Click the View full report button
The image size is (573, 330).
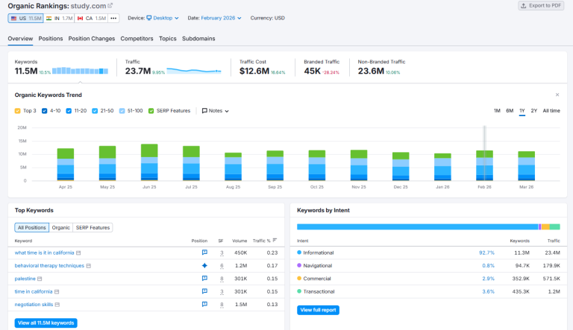click(318, 309)
